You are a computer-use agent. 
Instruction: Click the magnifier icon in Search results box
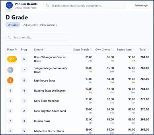pos(9,37)
